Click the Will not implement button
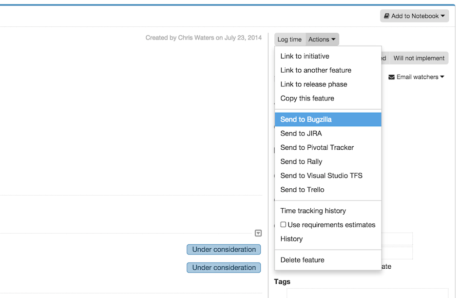458x298 pixels. tap(418, 58)
